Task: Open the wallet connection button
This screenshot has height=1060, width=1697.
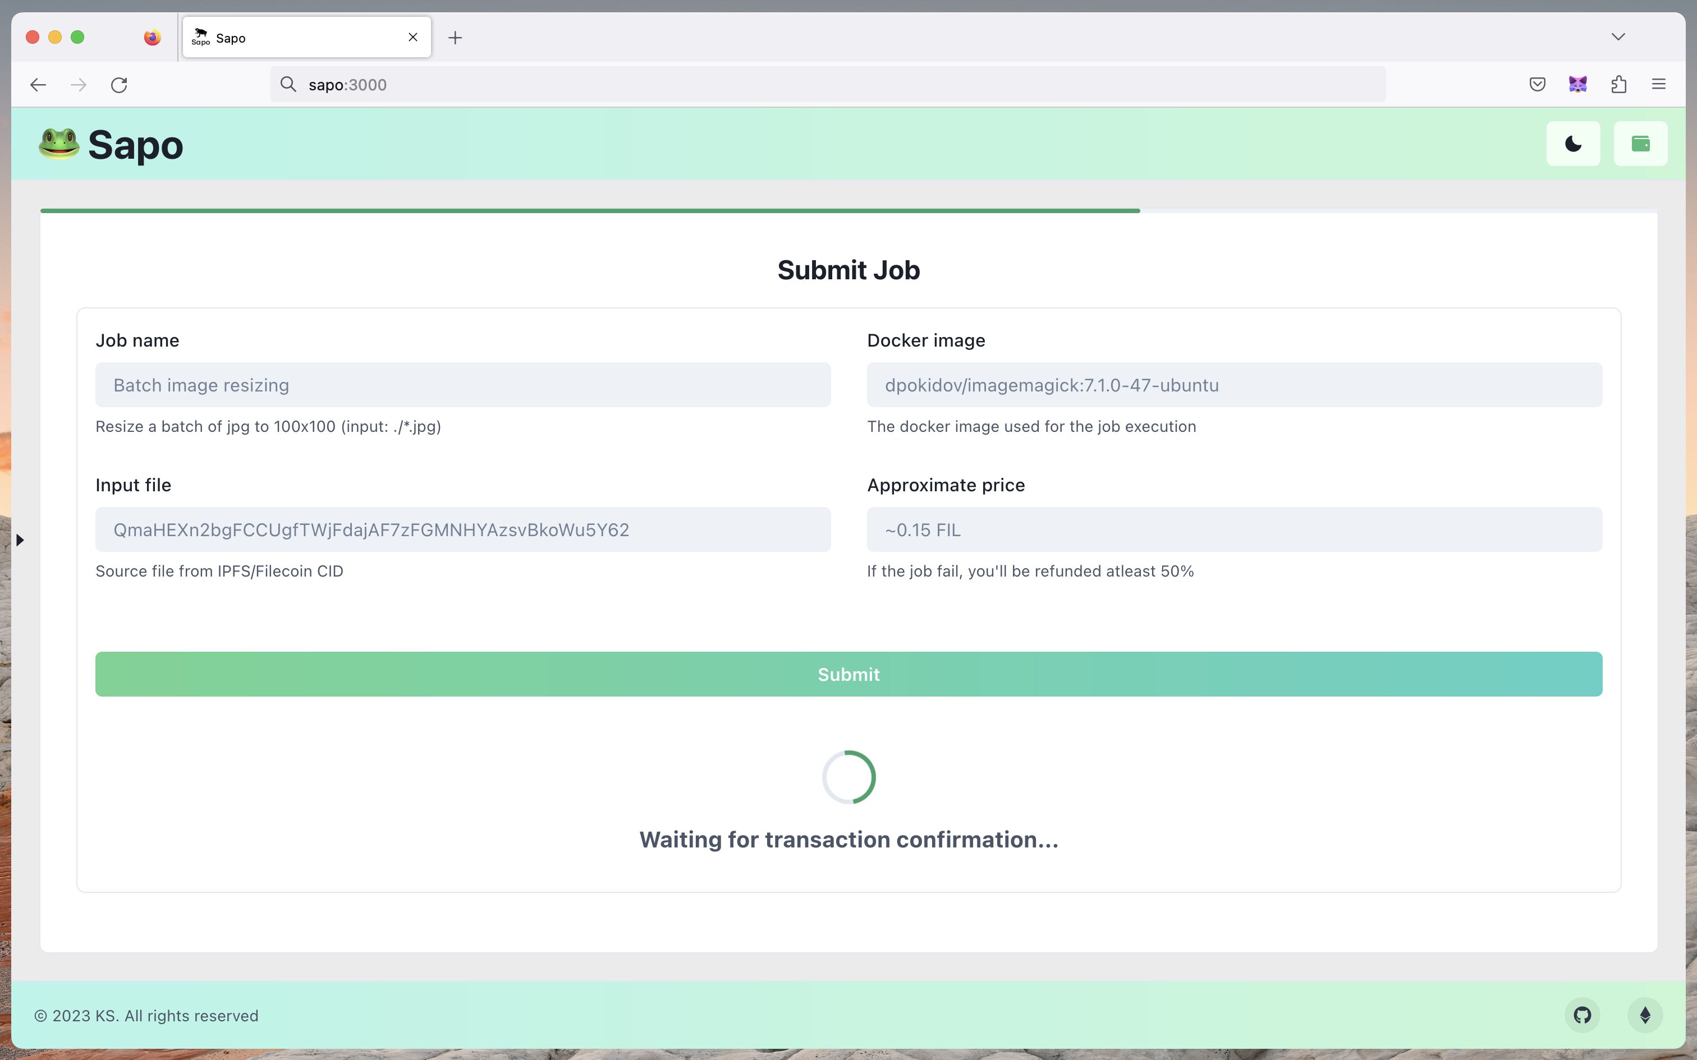Action: pyautogui.click(x=1640, y=144)
